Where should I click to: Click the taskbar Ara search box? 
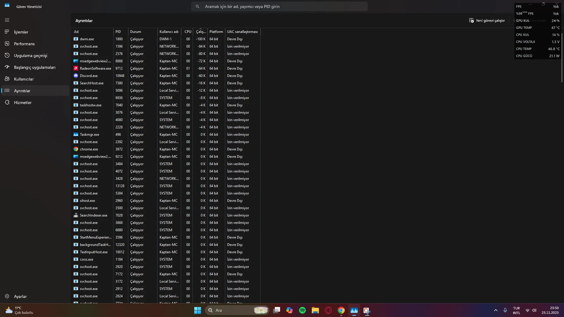[237, 310]
